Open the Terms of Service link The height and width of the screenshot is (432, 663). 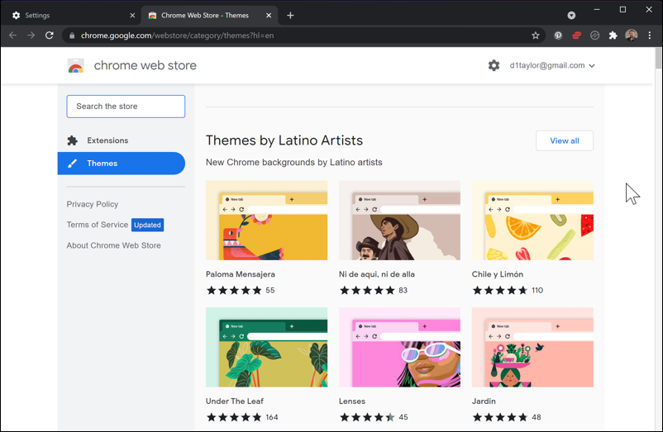pos(98,225)
